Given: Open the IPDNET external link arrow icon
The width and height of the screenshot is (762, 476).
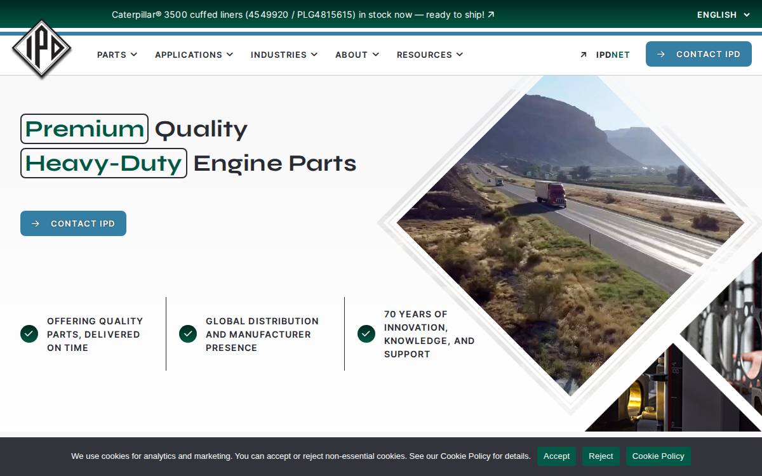Looking at the screenshot, I should pyautogui.click(x=584, y=55).
